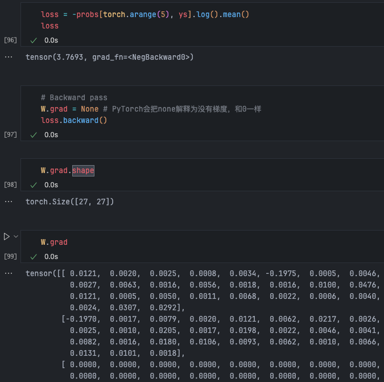Open run options chevron beside play button

tap(16, 236)
